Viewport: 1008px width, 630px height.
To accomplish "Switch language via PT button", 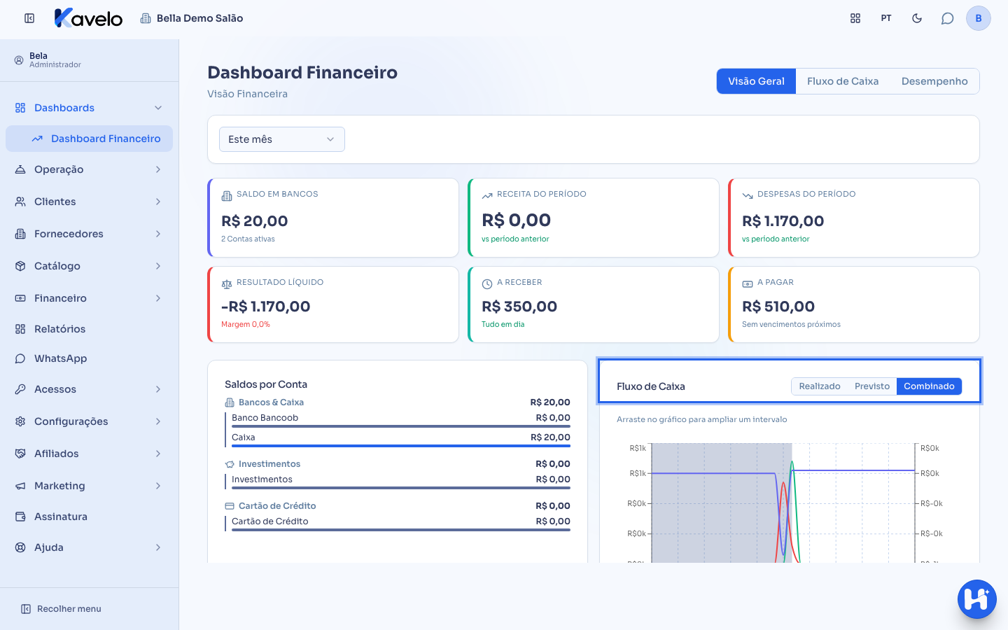I will click(886, 18).
